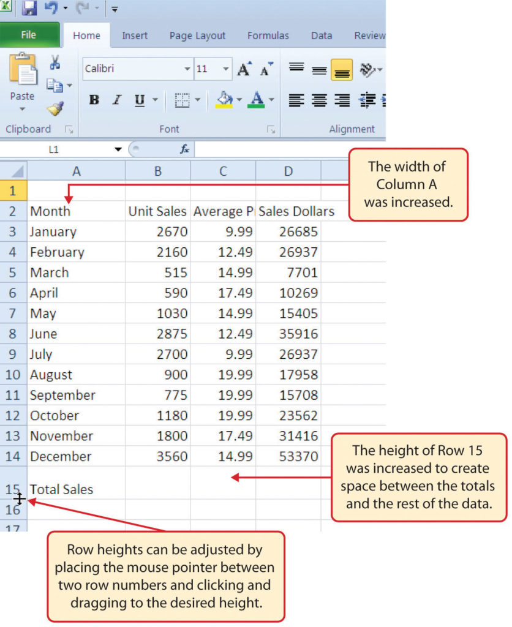Click the Paste clipboard icon
The height and width of the screenshot is (627, 512).
click(x=23, y=69)
